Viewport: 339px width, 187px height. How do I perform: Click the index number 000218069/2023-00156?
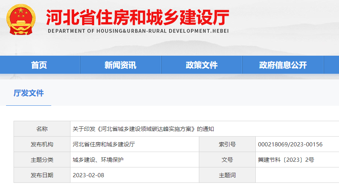tap(290, 144)
